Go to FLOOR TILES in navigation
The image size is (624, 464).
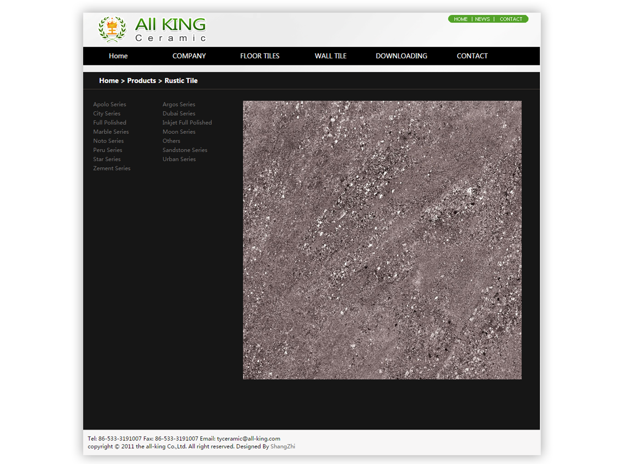coord(260,56)
